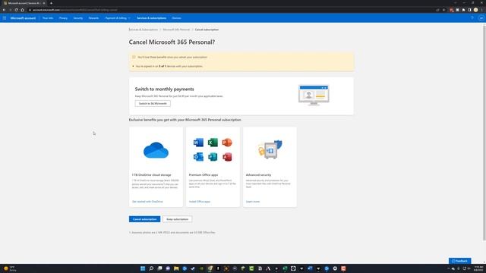Click Microsoft 365 Personal breadcrumb link
486x273 pixels.
point(176,30)
